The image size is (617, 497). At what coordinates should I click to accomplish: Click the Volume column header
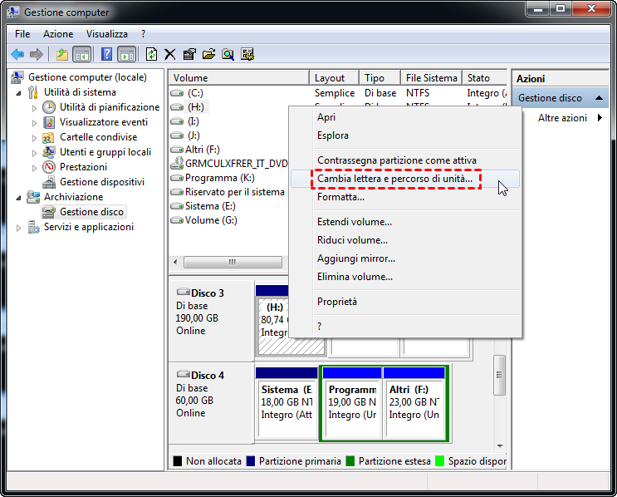tap(239, 78)
